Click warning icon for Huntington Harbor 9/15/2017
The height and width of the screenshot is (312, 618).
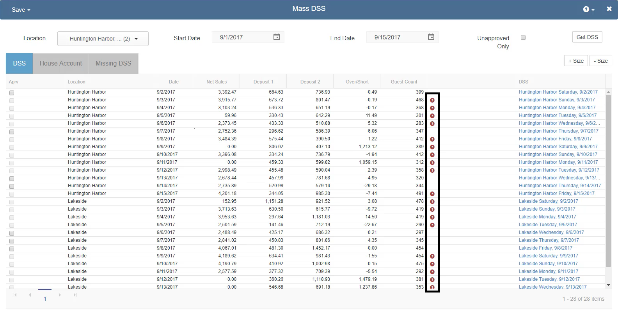432,194
